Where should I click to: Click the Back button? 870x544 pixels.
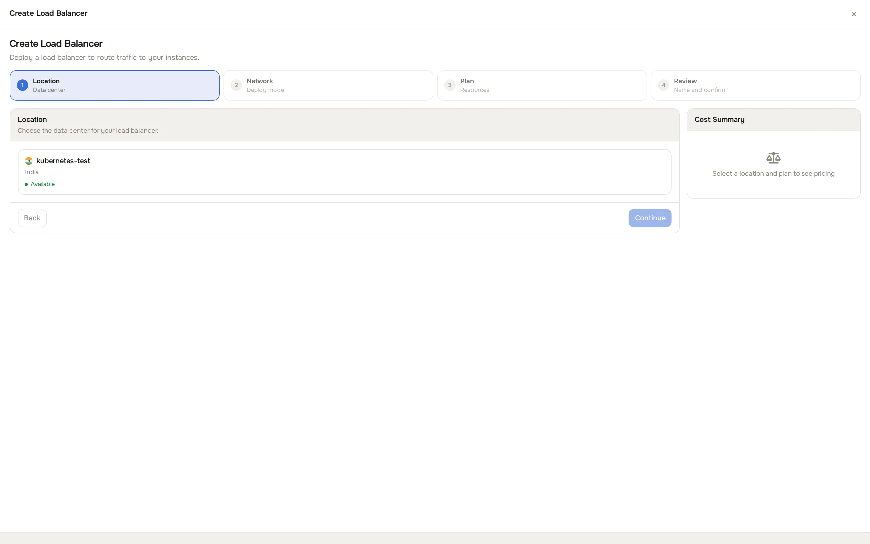32,218
